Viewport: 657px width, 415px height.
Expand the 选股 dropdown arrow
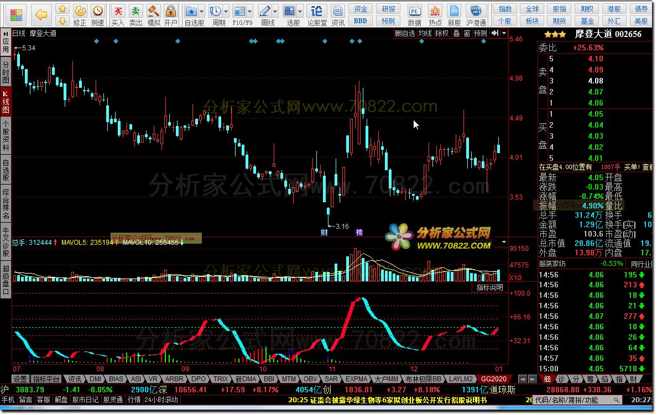[300, 11]
